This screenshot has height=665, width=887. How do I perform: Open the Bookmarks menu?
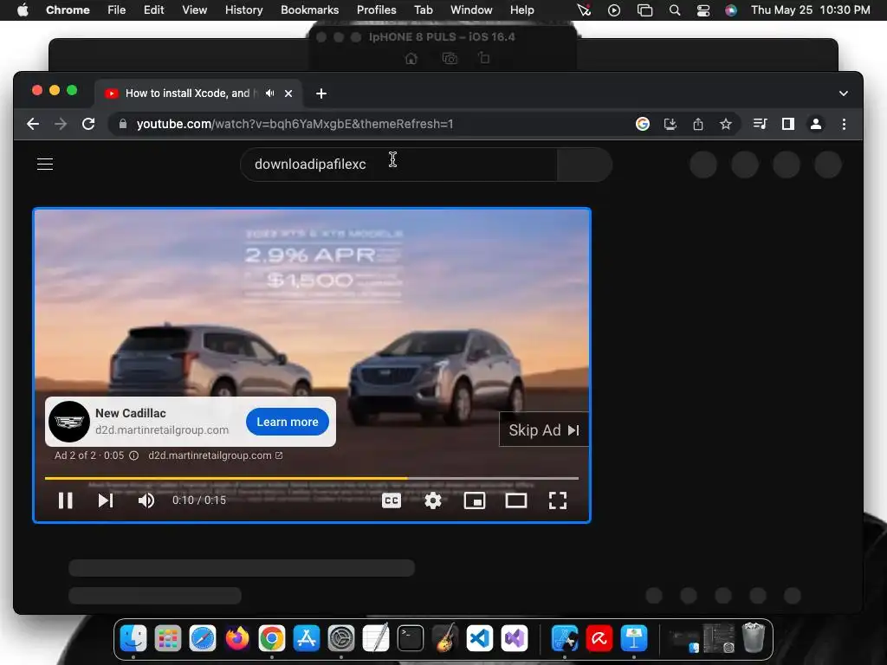click(x=309, y=10)
